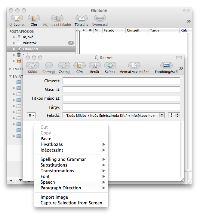Click the trash can mailbox icon
Viewport: 200px width, 220px height.
coord(19,55)
